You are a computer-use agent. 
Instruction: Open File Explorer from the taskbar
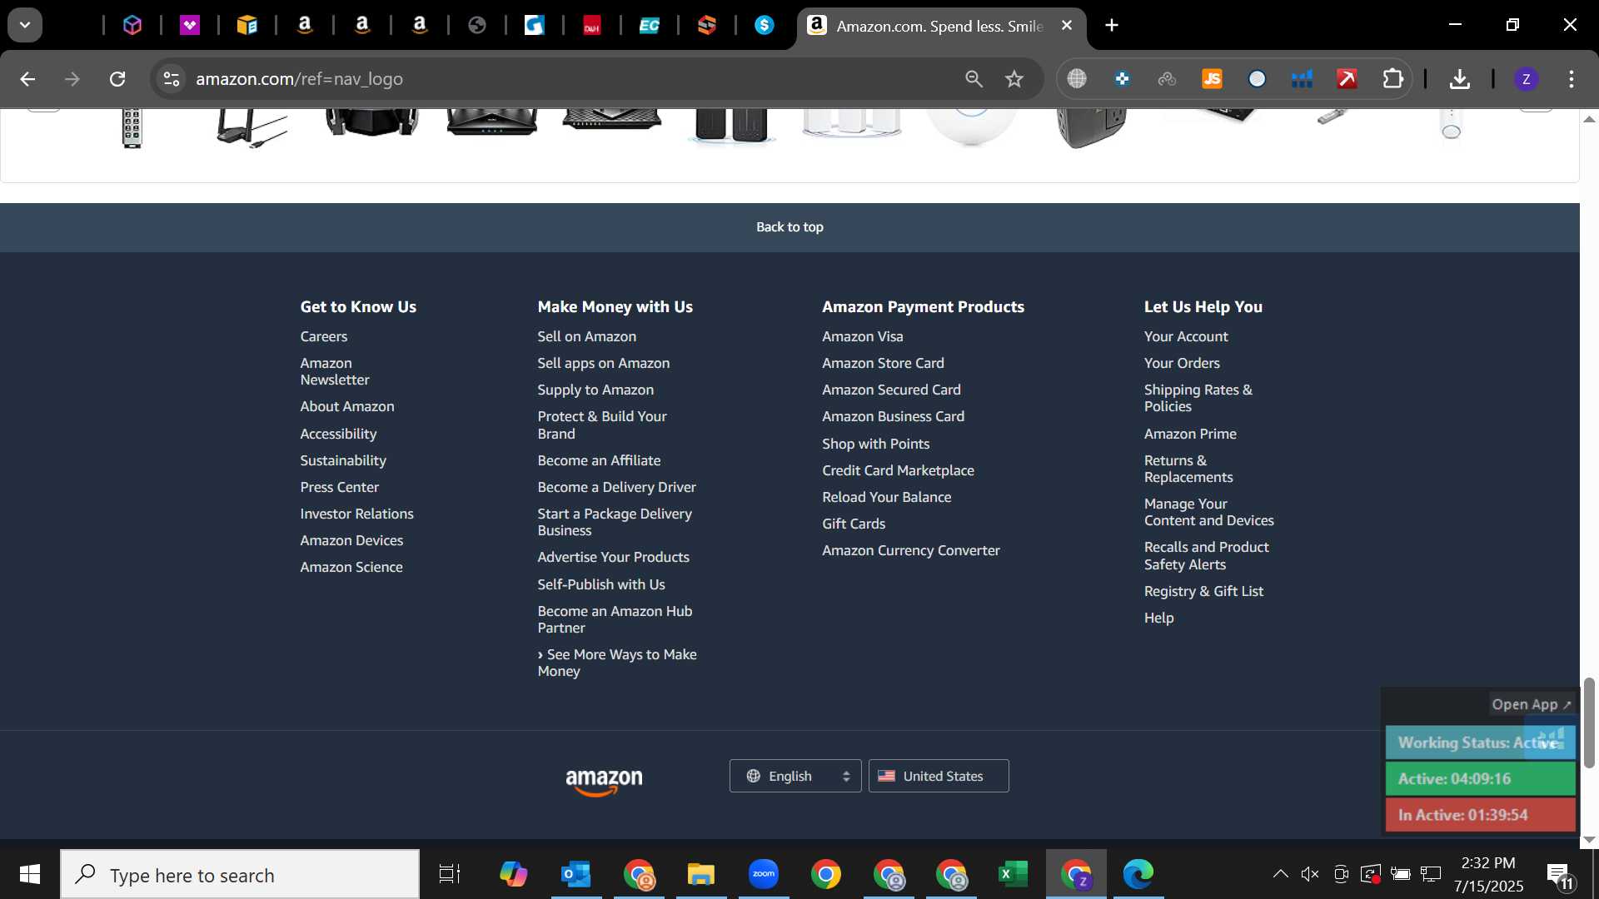700,874
